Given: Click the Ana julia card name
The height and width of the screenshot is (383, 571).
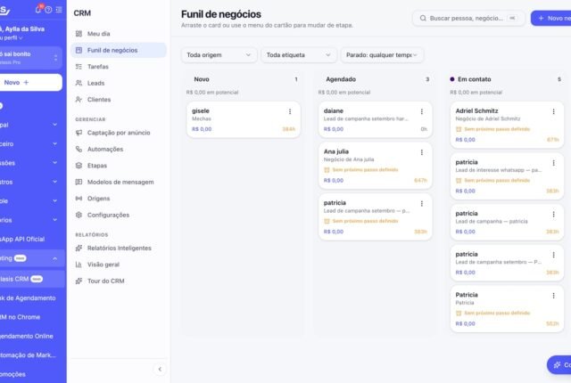Looking at the screenshot, I should (336, 151).
